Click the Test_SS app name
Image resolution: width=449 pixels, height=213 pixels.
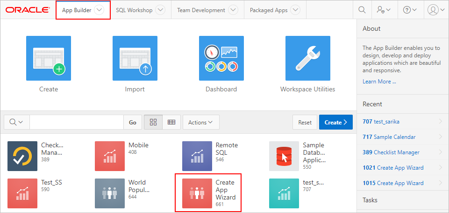coord(51,182)
